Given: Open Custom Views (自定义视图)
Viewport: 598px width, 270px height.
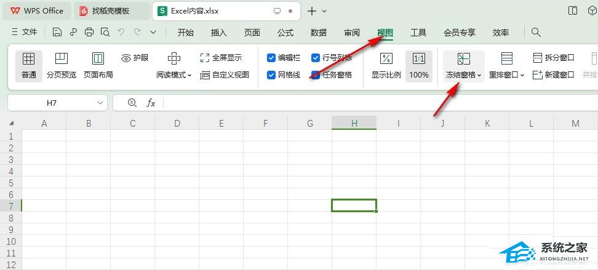Looking at the screenshot, I should (x=224, y=75).
